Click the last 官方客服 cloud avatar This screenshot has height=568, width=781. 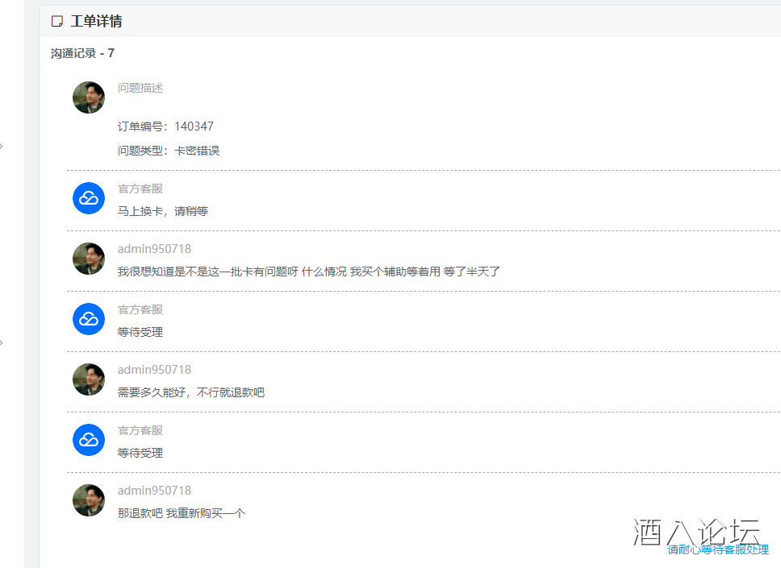[88, 440]
